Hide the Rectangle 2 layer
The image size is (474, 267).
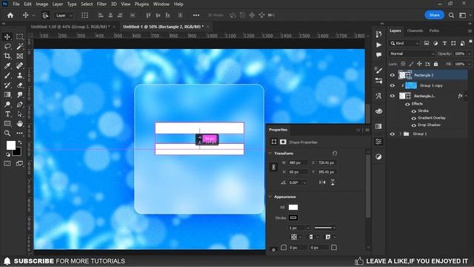pos(392,75)
